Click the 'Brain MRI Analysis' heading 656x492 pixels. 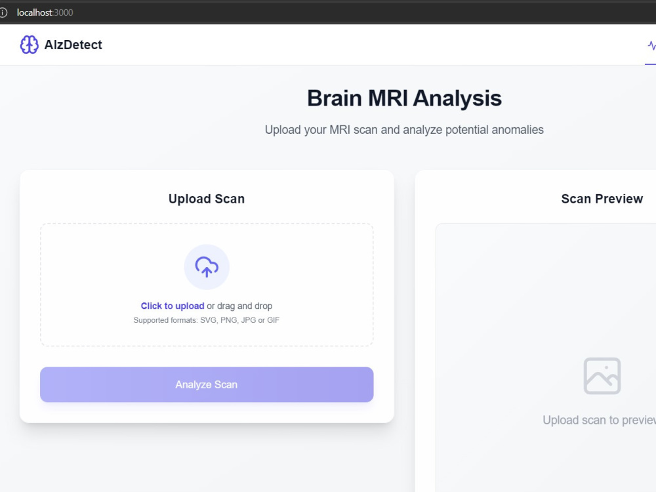[x=404, y=98]
